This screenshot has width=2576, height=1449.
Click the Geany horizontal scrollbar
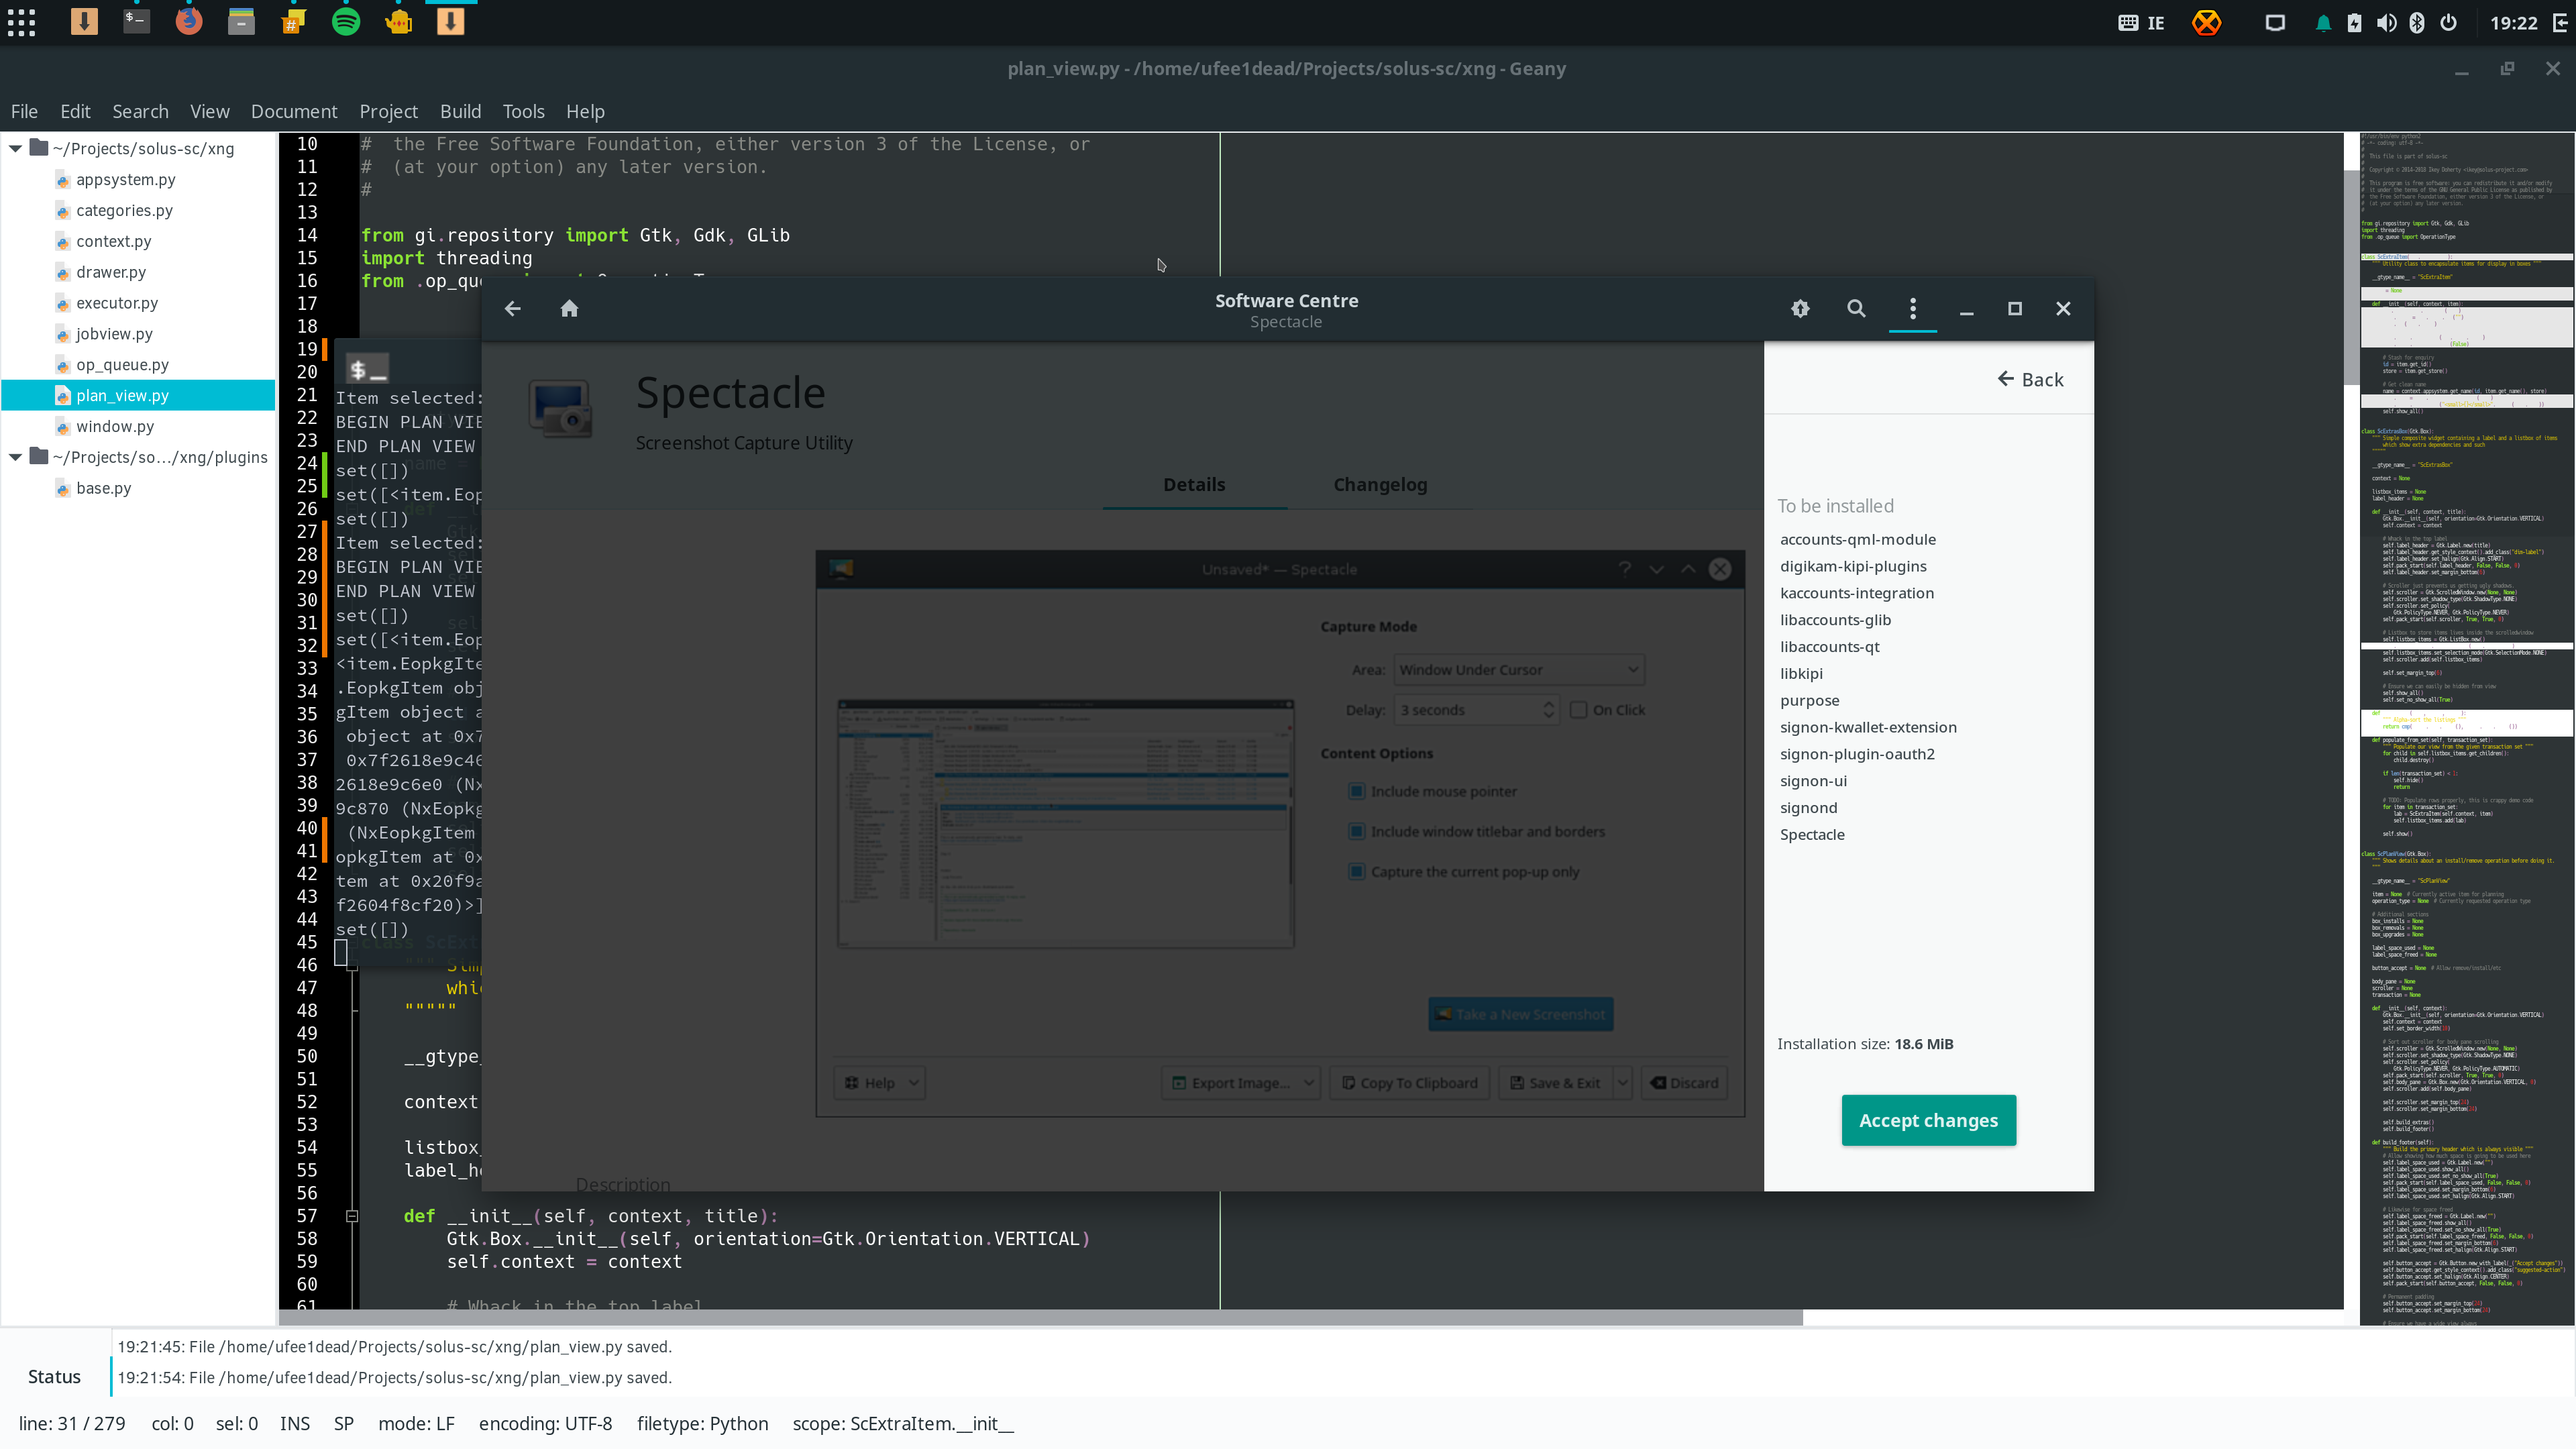1040,1317
